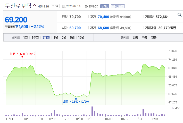Open the 기업개요 dropdown

118,6
